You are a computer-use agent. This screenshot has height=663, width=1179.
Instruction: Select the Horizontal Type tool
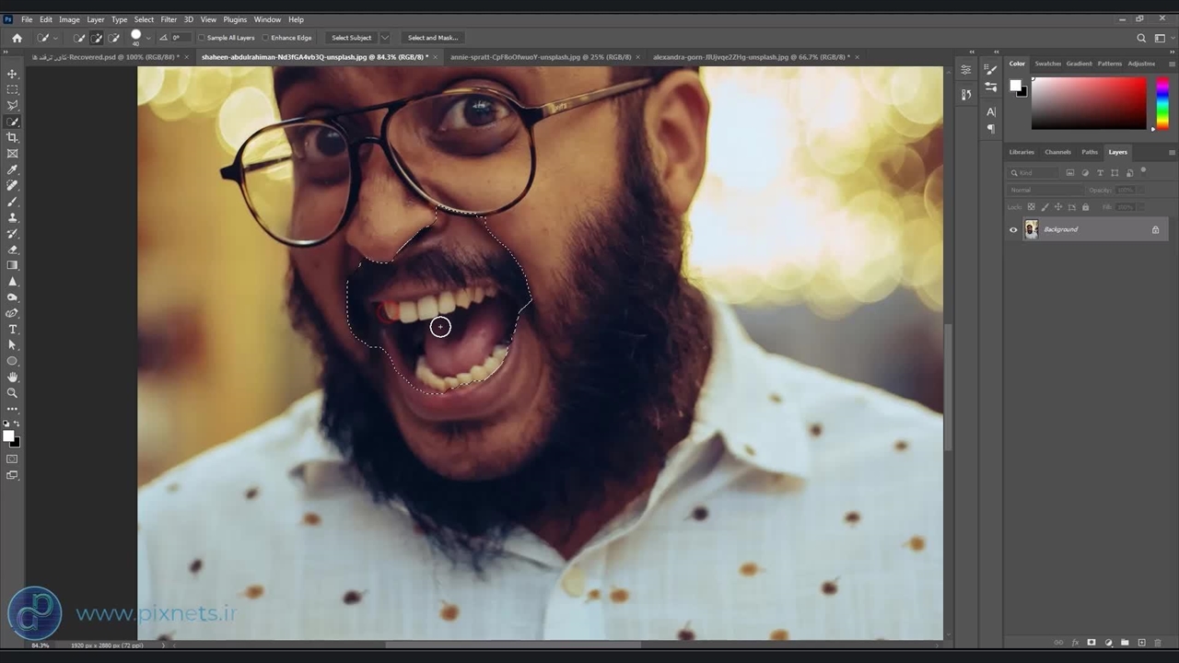[13, 329]
